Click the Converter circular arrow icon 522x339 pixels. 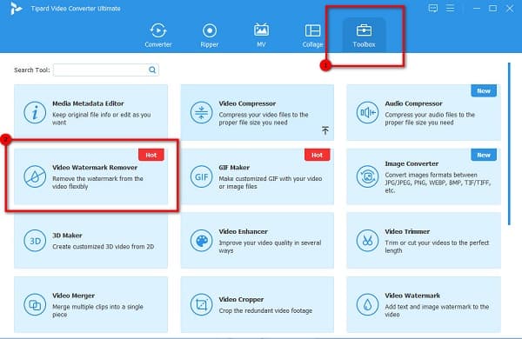tap(158, 30)
